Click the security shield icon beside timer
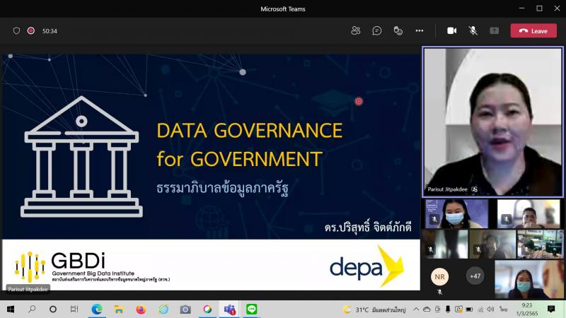This screenshot has width=566, height=318. (x=16, y=30)
